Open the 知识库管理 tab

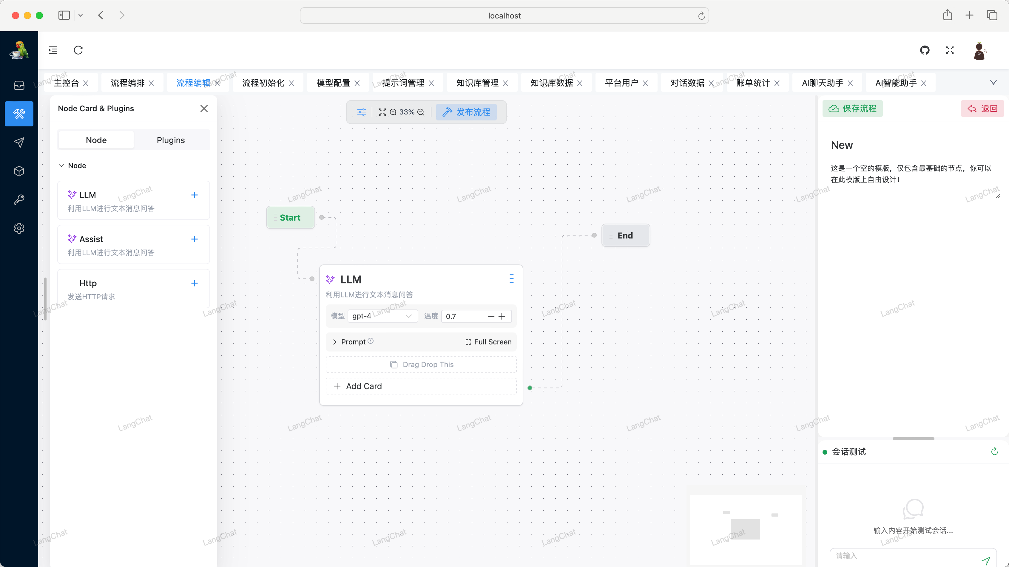477,83
